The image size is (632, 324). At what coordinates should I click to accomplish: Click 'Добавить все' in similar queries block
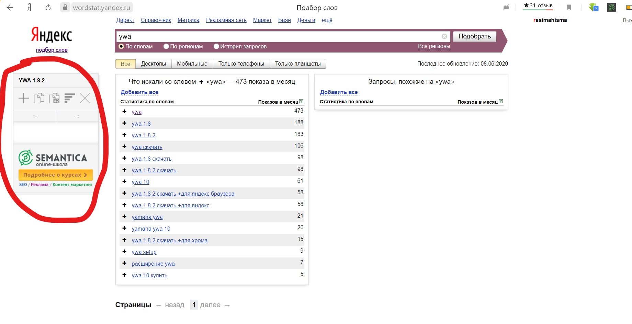click(x=339, y=92)
